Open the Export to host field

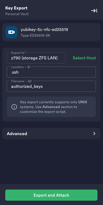pyautogui.click(x=36, y=58)
